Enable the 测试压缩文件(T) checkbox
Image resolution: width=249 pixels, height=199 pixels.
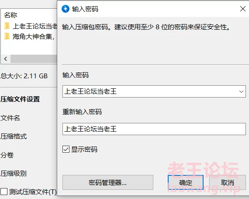coord(4,192)
